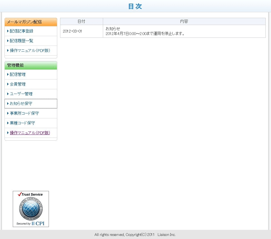Viewport: 271px width, 239px height.
Task: Click the メールマガジン配信 section header
Action: coord(31,22)
